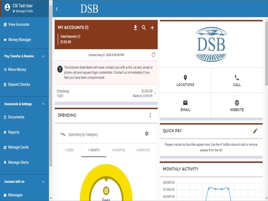Image resolution: width=268 pixels, height=201 pixels.
Task: Click the back arrow in the header
Action: click(x=57, y=9)
